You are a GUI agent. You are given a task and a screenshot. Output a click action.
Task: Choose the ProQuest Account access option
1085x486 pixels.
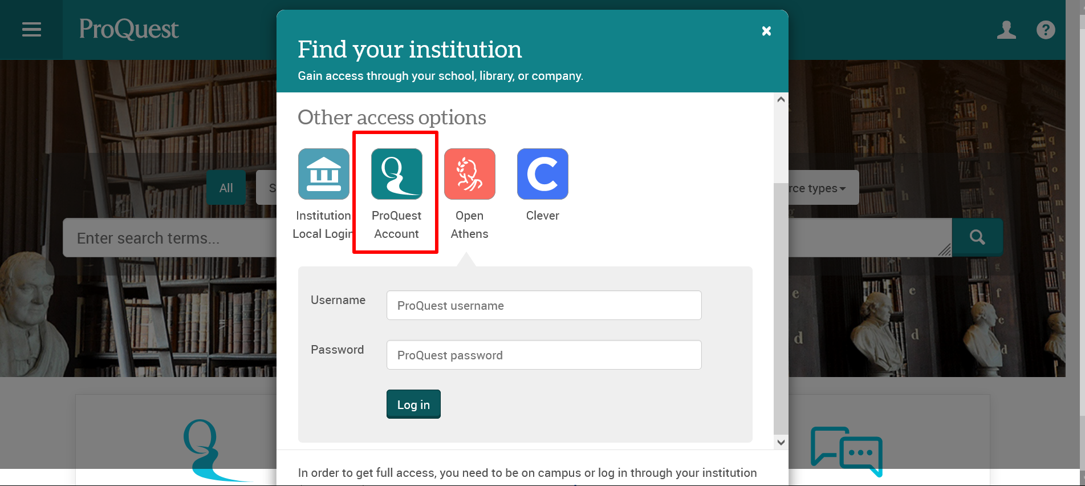click(396, 195)
